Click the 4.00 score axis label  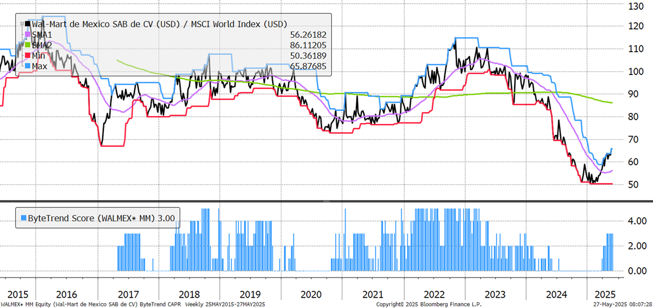tap(638, 221)
